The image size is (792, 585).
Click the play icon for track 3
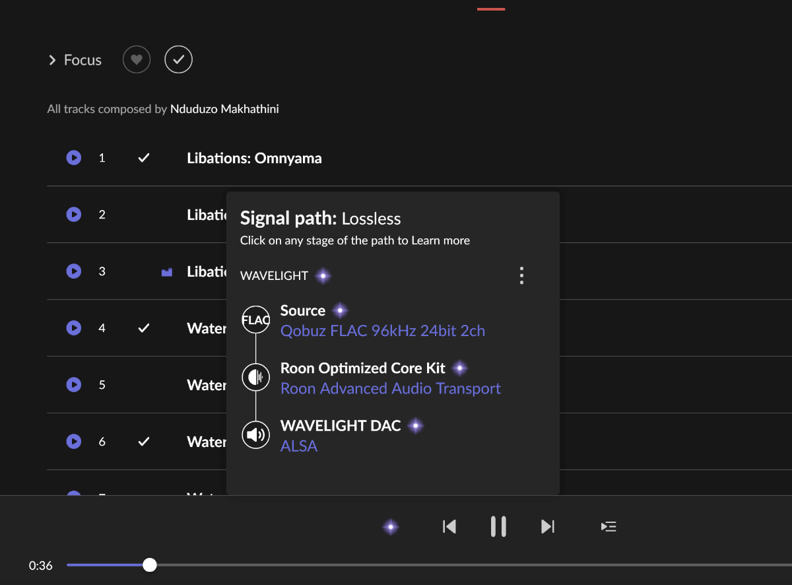74,271
